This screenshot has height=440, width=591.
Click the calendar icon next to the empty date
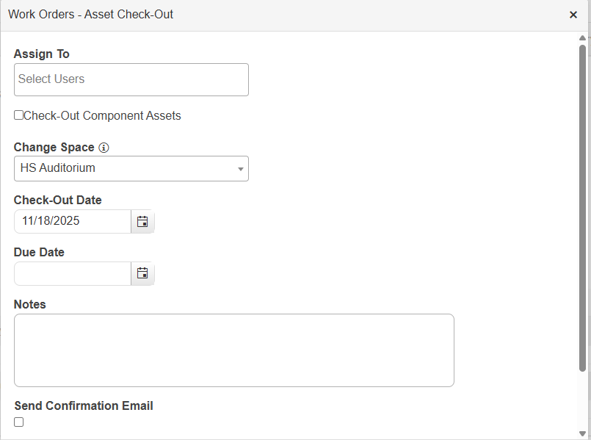[x=142, y=273]
